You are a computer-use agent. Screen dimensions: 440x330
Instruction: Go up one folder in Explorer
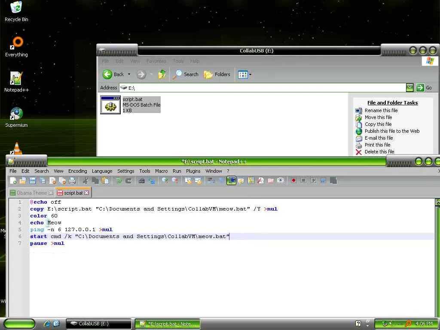tap(162, 74)
